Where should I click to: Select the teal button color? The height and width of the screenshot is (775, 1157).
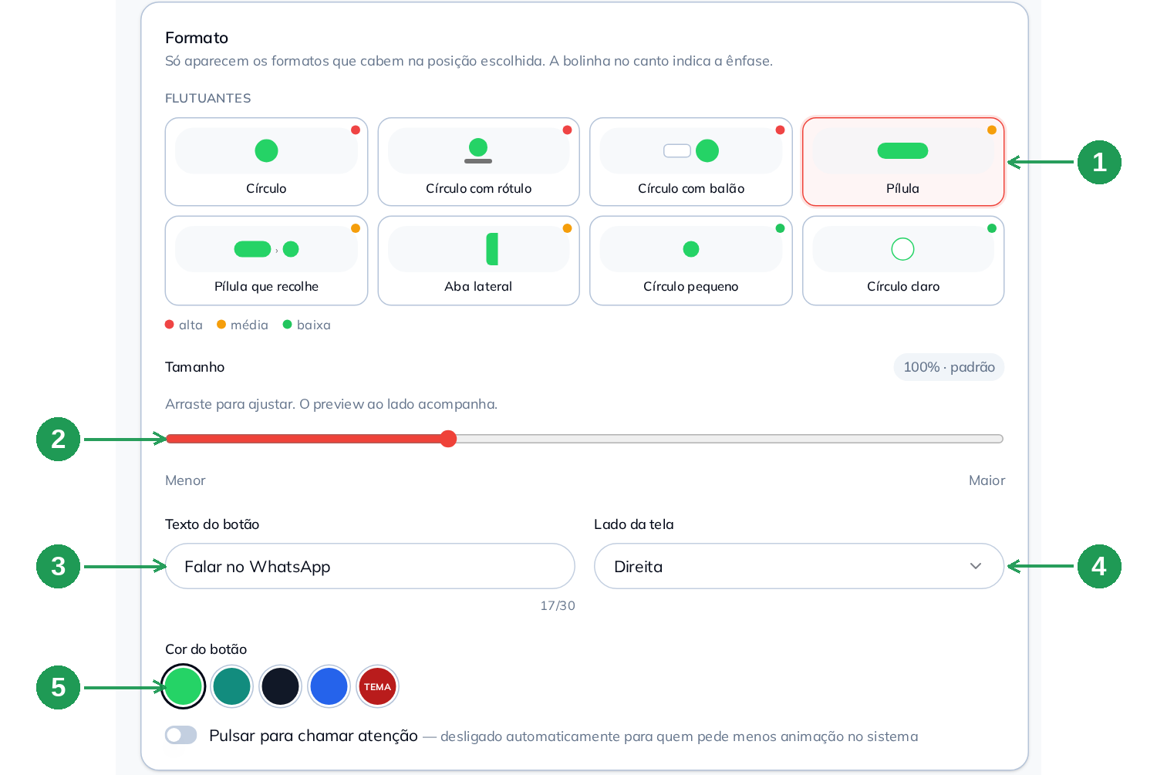(x=232, y=686)
